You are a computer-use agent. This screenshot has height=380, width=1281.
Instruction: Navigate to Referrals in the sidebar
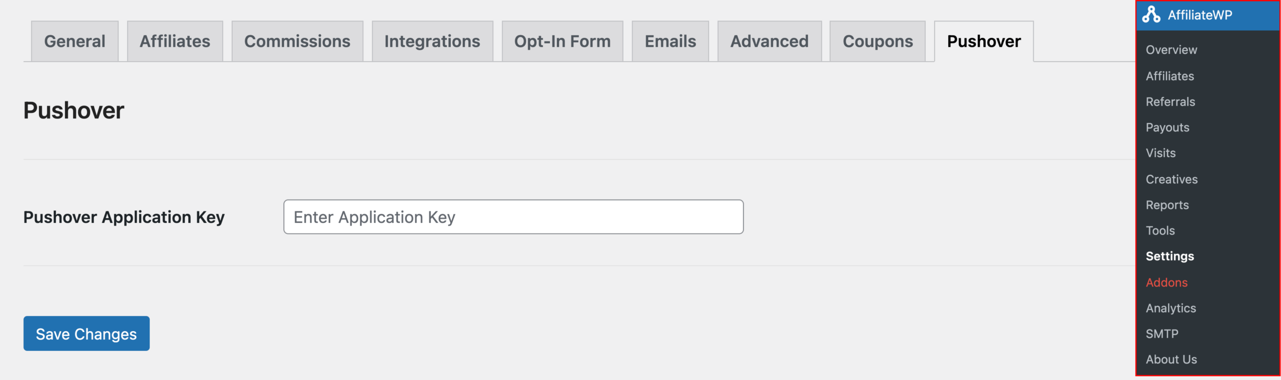[1169, 101]
